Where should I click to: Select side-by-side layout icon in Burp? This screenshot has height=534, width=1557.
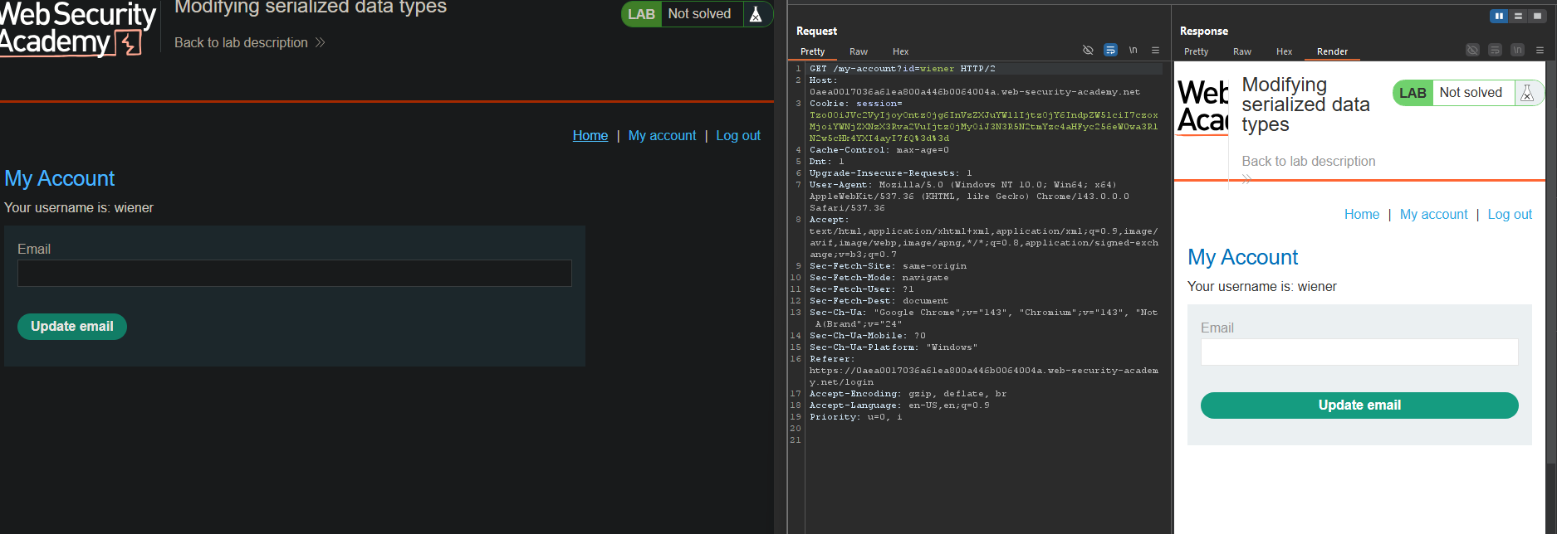(1499, 16)
